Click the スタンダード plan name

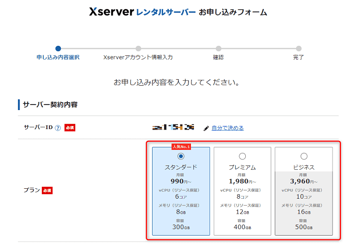(181, 167)
